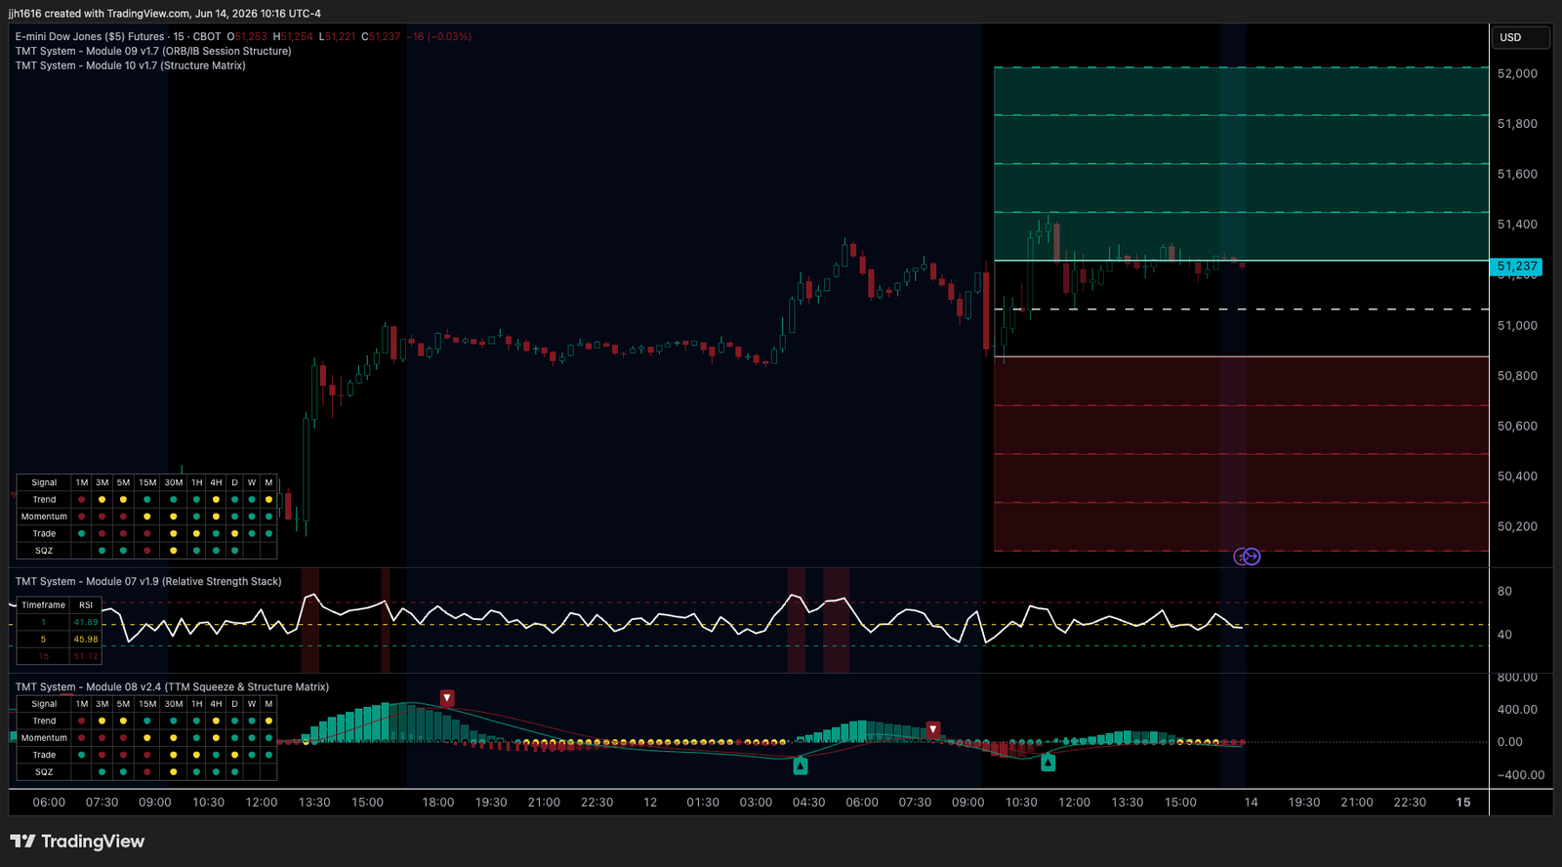Click the Trade row label in Module 08 table

tap(44, 755)
